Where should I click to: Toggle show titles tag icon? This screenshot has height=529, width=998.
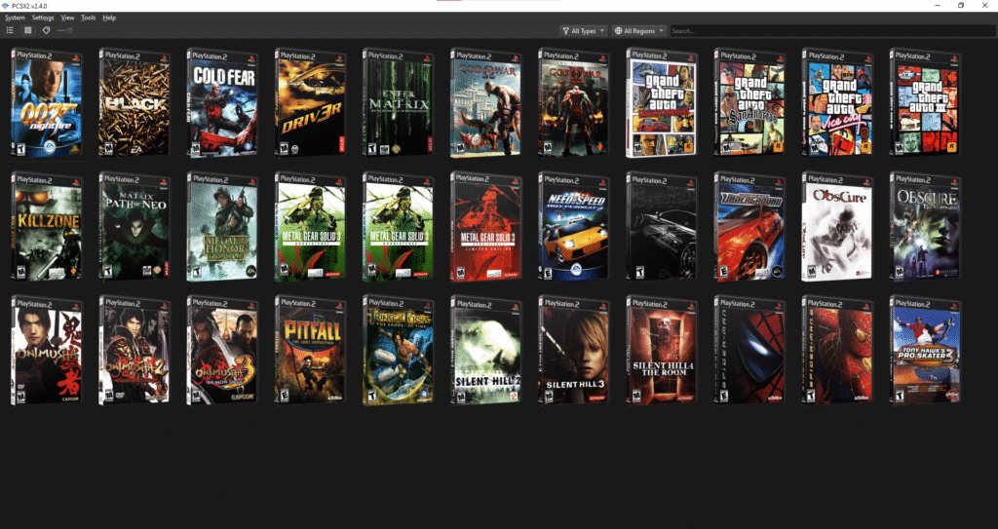coord(46,30)
